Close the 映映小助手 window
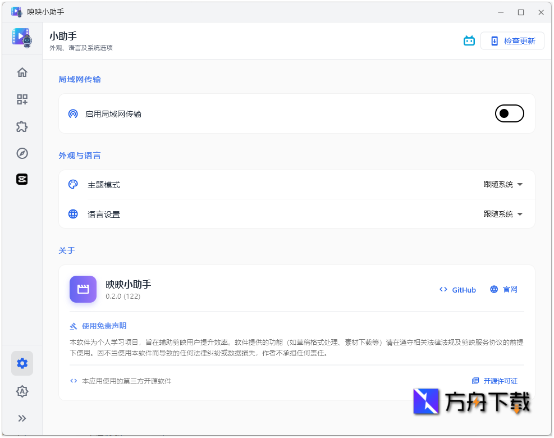This screenshot has height=438, width=554. click(541, 12)
